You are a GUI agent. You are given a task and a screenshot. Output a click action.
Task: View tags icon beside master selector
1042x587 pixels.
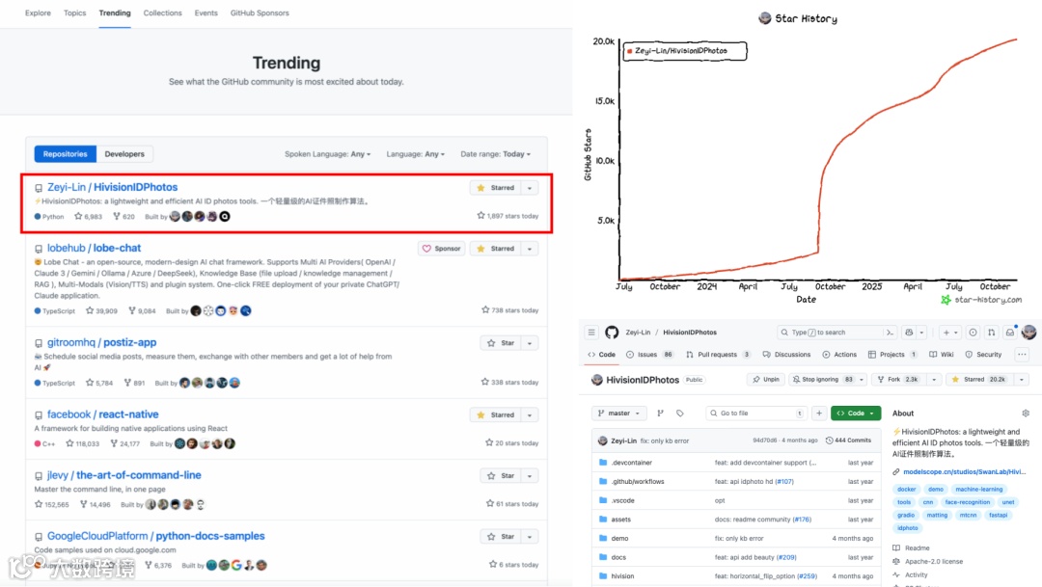pyautogui.click(x=680, y=414)
